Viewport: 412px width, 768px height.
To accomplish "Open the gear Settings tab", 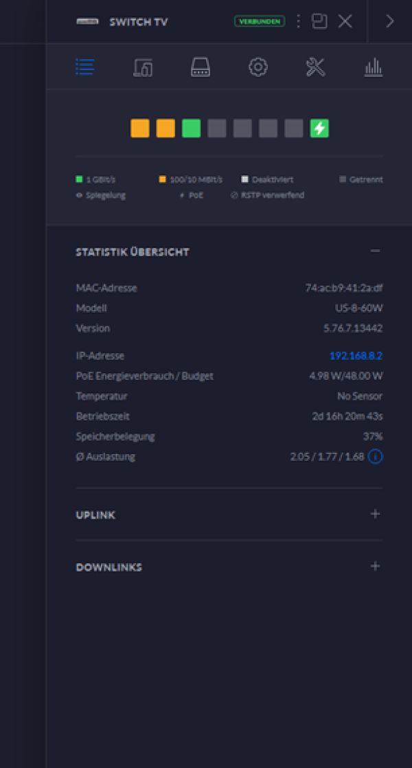I will [257, 67].
